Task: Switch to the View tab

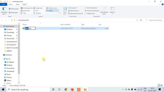Action: 24,4
